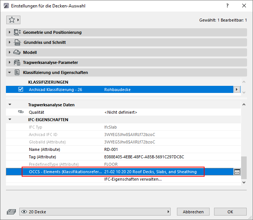Toggle eye visibility icon of 20 Decke layer

point(24,212)
